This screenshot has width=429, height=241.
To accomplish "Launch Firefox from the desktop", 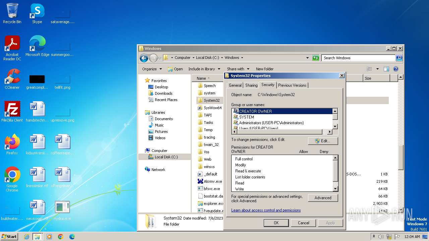I will (12, 145).
